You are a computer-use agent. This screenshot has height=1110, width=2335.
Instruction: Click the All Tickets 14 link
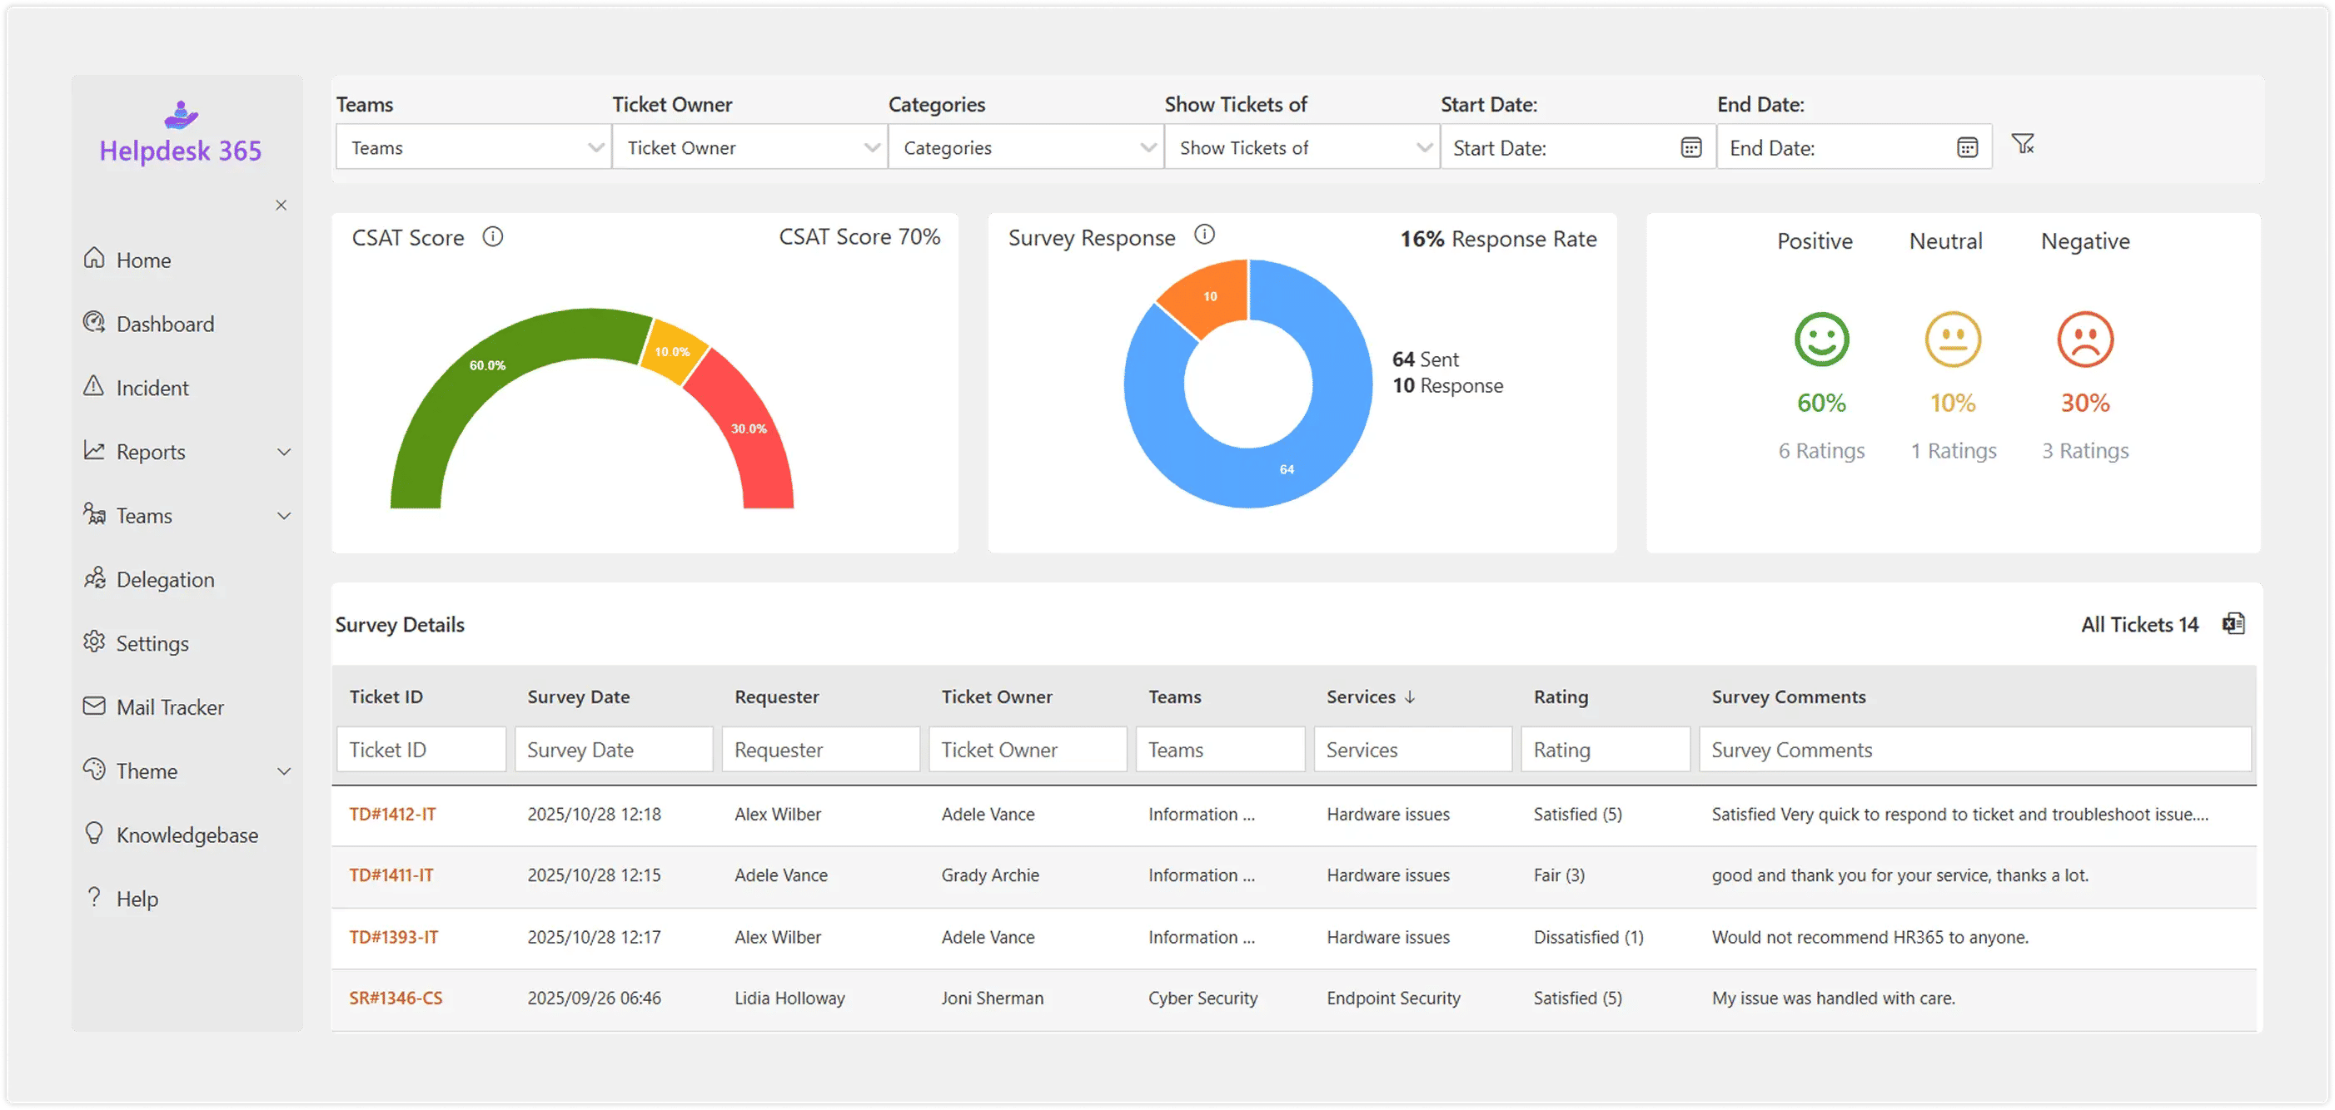[x=2139, y=624]
